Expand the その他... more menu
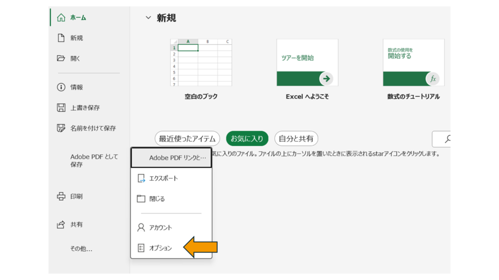Screen dimensions: 499x280 [81, 249]
